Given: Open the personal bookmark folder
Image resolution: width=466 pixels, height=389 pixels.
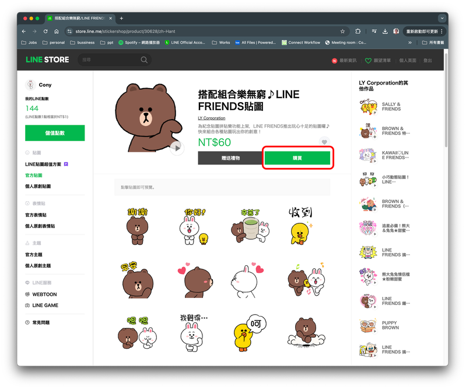Looking at the screenshot, I should pos(54,43).
